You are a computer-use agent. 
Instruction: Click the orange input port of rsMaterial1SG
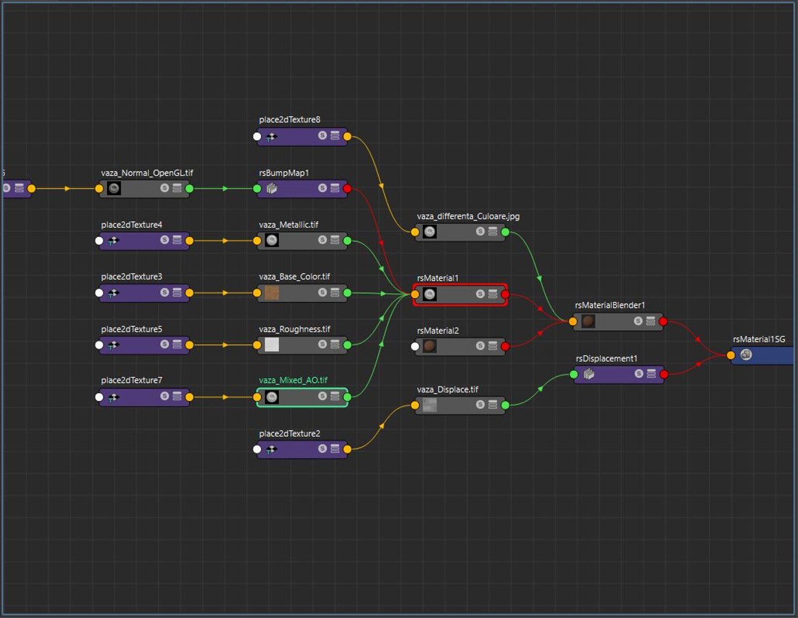[x=731, y=355]
